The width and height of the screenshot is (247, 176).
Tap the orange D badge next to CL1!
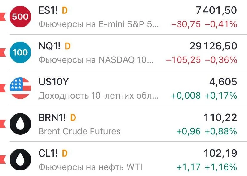pyautogui.click(x=65, y=153)
